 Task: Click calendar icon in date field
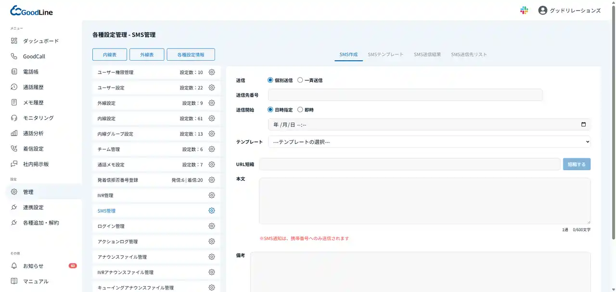click(x=583, y=125)
